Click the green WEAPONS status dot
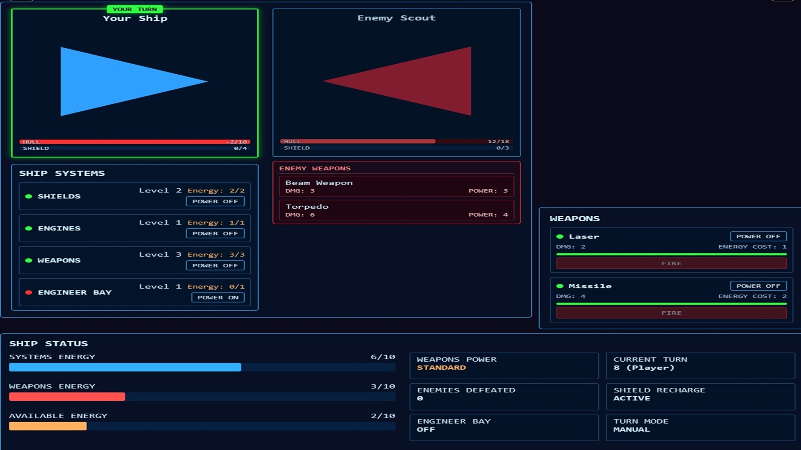This screenshot has width=801, height=450. [x=28, y=260]
